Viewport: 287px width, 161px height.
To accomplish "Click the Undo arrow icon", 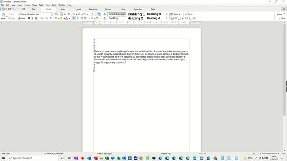I will click(x=13, y=9).
